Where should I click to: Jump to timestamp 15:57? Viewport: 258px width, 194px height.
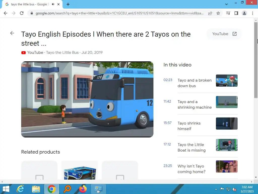[168, 123]
